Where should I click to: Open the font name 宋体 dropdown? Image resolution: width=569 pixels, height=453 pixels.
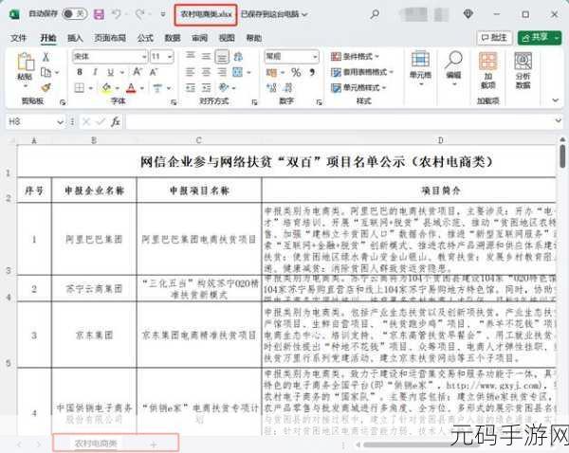(144, 57)
